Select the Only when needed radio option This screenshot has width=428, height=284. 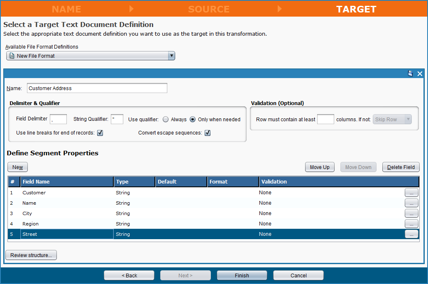click(193, 120)
